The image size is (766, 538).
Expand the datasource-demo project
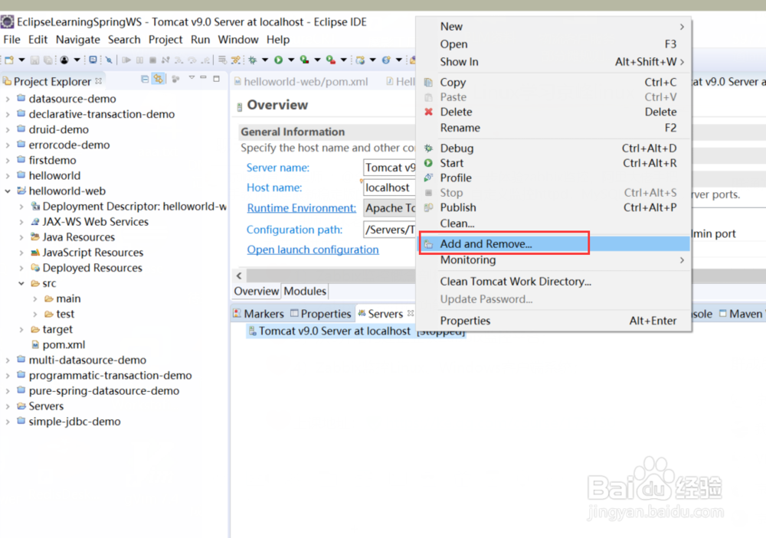[8, 99]
